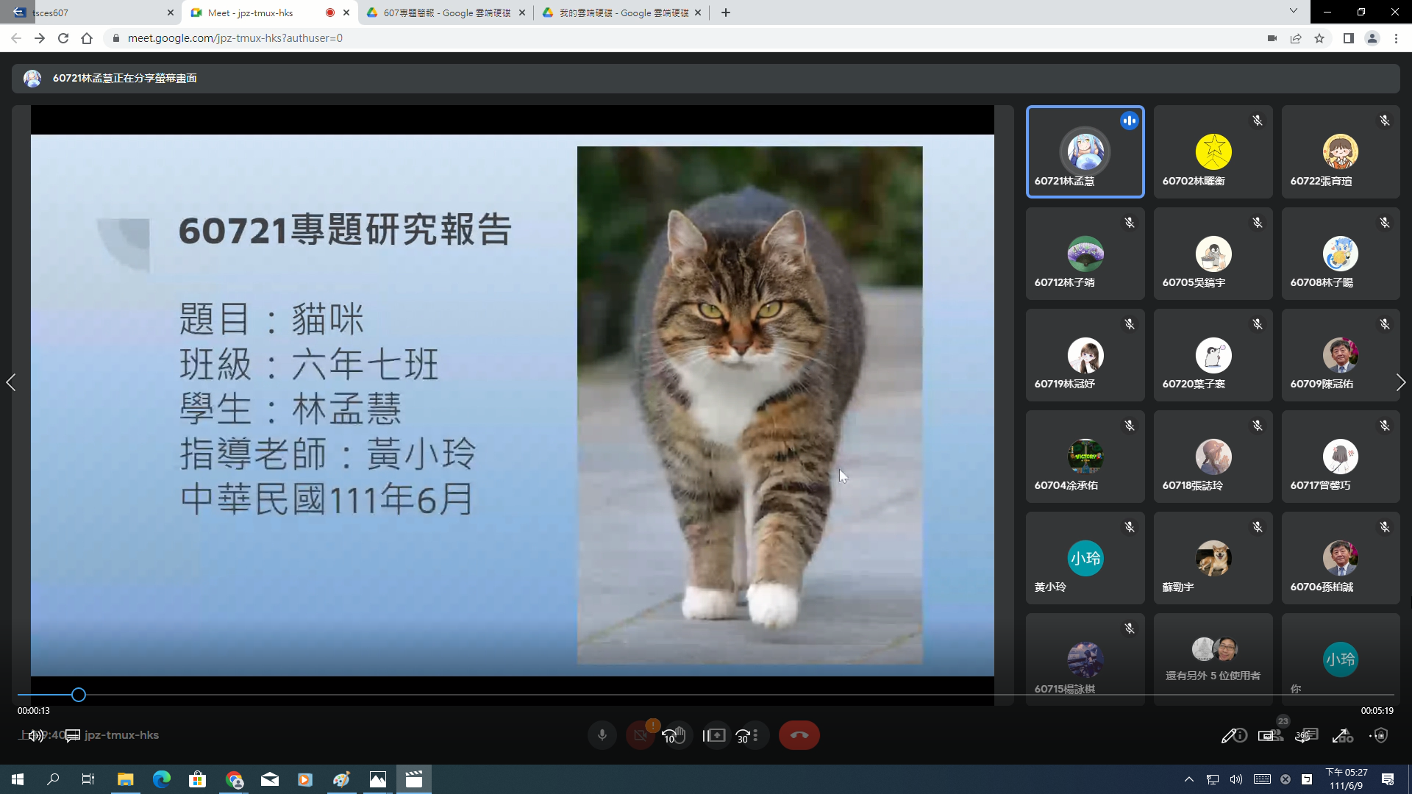Show next page of participants arrow
The image size is (1412, 794).
[x=1400, y=382]
